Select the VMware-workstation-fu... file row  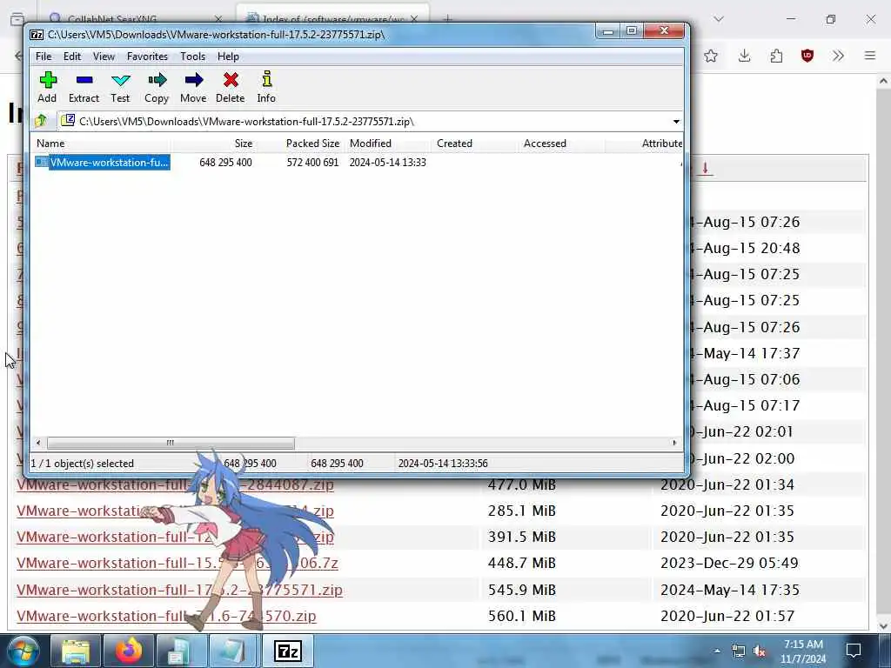103,163
